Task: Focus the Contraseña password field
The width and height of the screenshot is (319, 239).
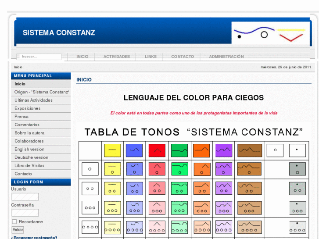Action: pyautogui.click(x=25, y=213)
